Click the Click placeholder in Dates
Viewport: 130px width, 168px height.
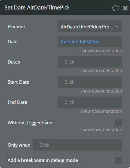(x=69, y=62)
